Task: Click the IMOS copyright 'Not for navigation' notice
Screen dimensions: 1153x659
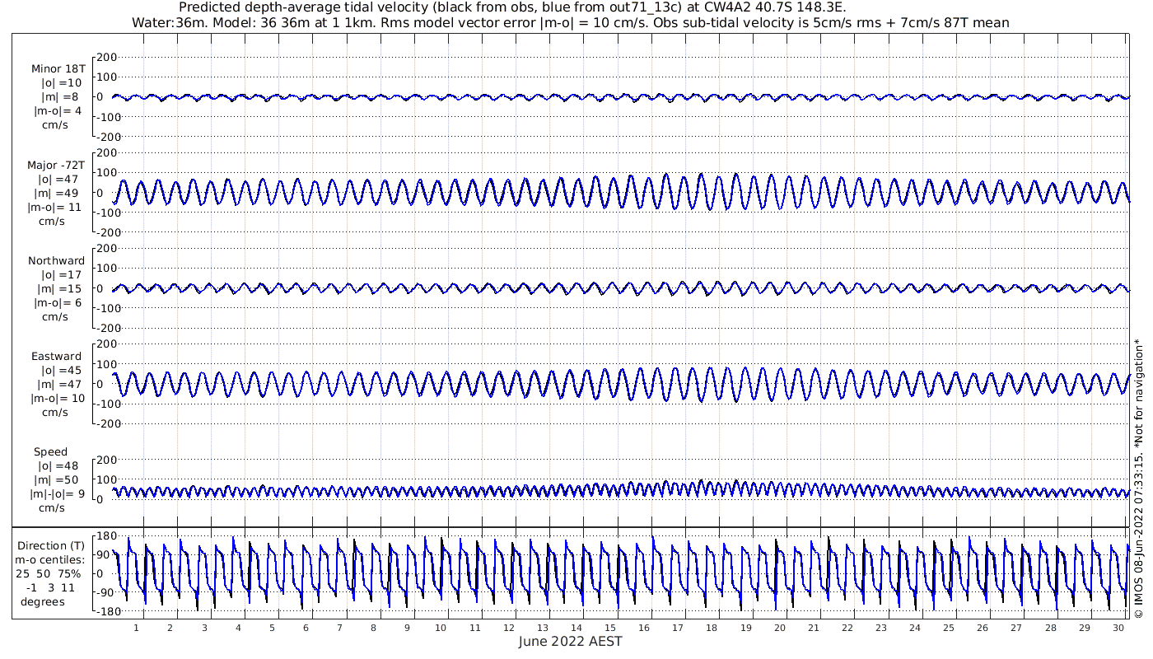Action: (x=1138, y=478)
